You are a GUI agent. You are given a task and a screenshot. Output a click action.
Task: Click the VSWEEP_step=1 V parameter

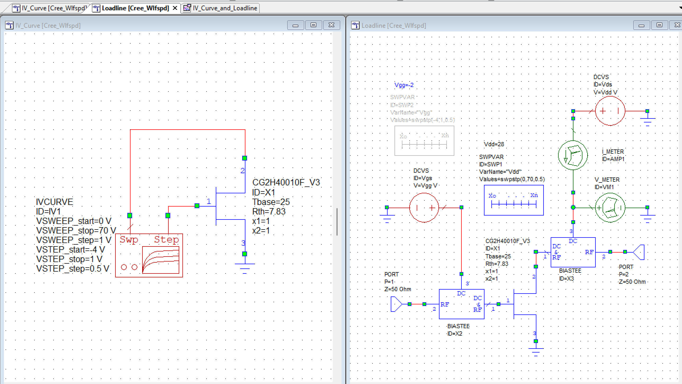[x=74, y=240]
